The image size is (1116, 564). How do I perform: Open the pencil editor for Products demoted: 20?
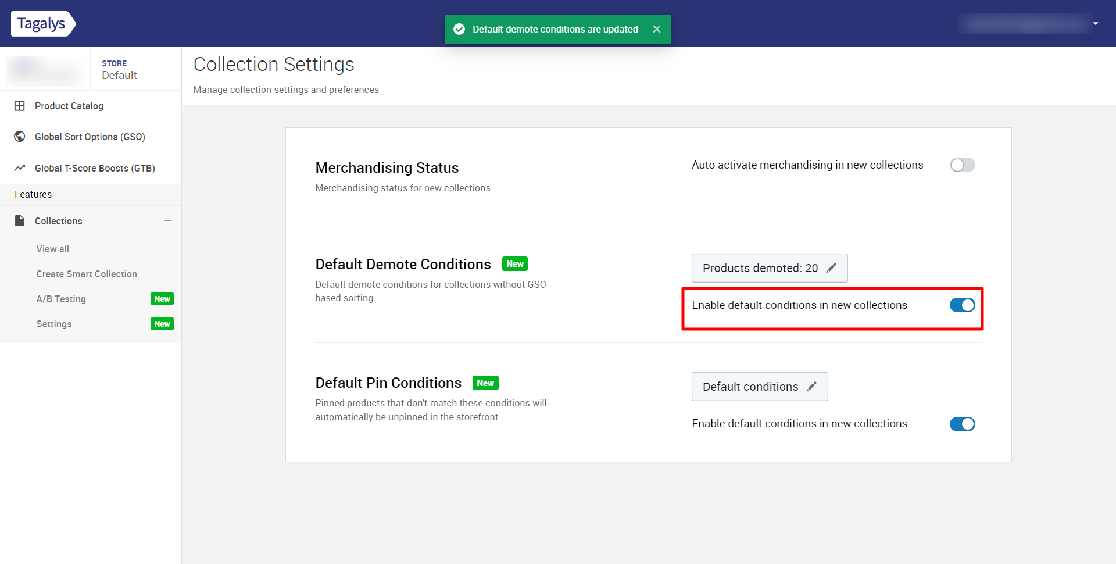point(832,267)
